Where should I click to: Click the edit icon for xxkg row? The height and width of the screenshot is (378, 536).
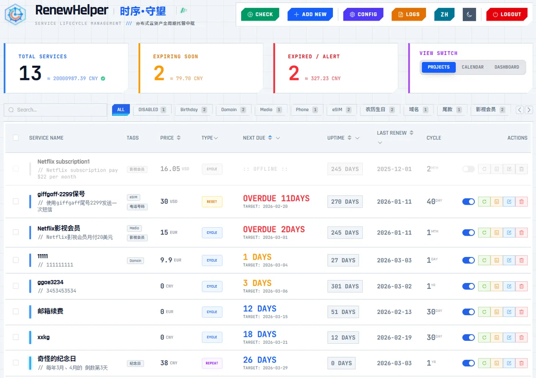509,337
